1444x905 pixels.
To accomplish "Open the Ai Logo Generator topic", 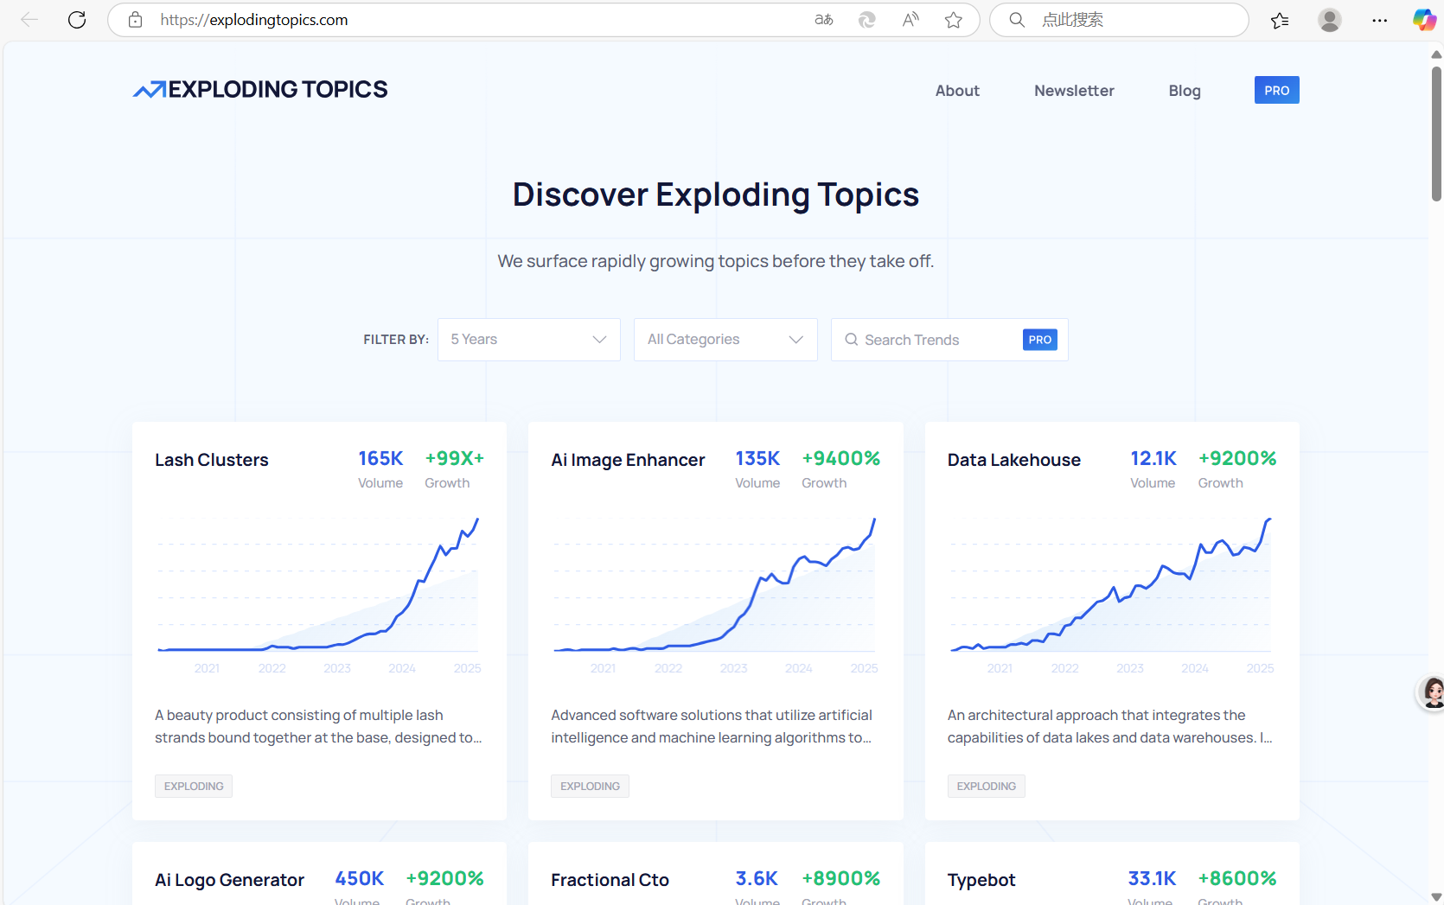I will [229, 880].
